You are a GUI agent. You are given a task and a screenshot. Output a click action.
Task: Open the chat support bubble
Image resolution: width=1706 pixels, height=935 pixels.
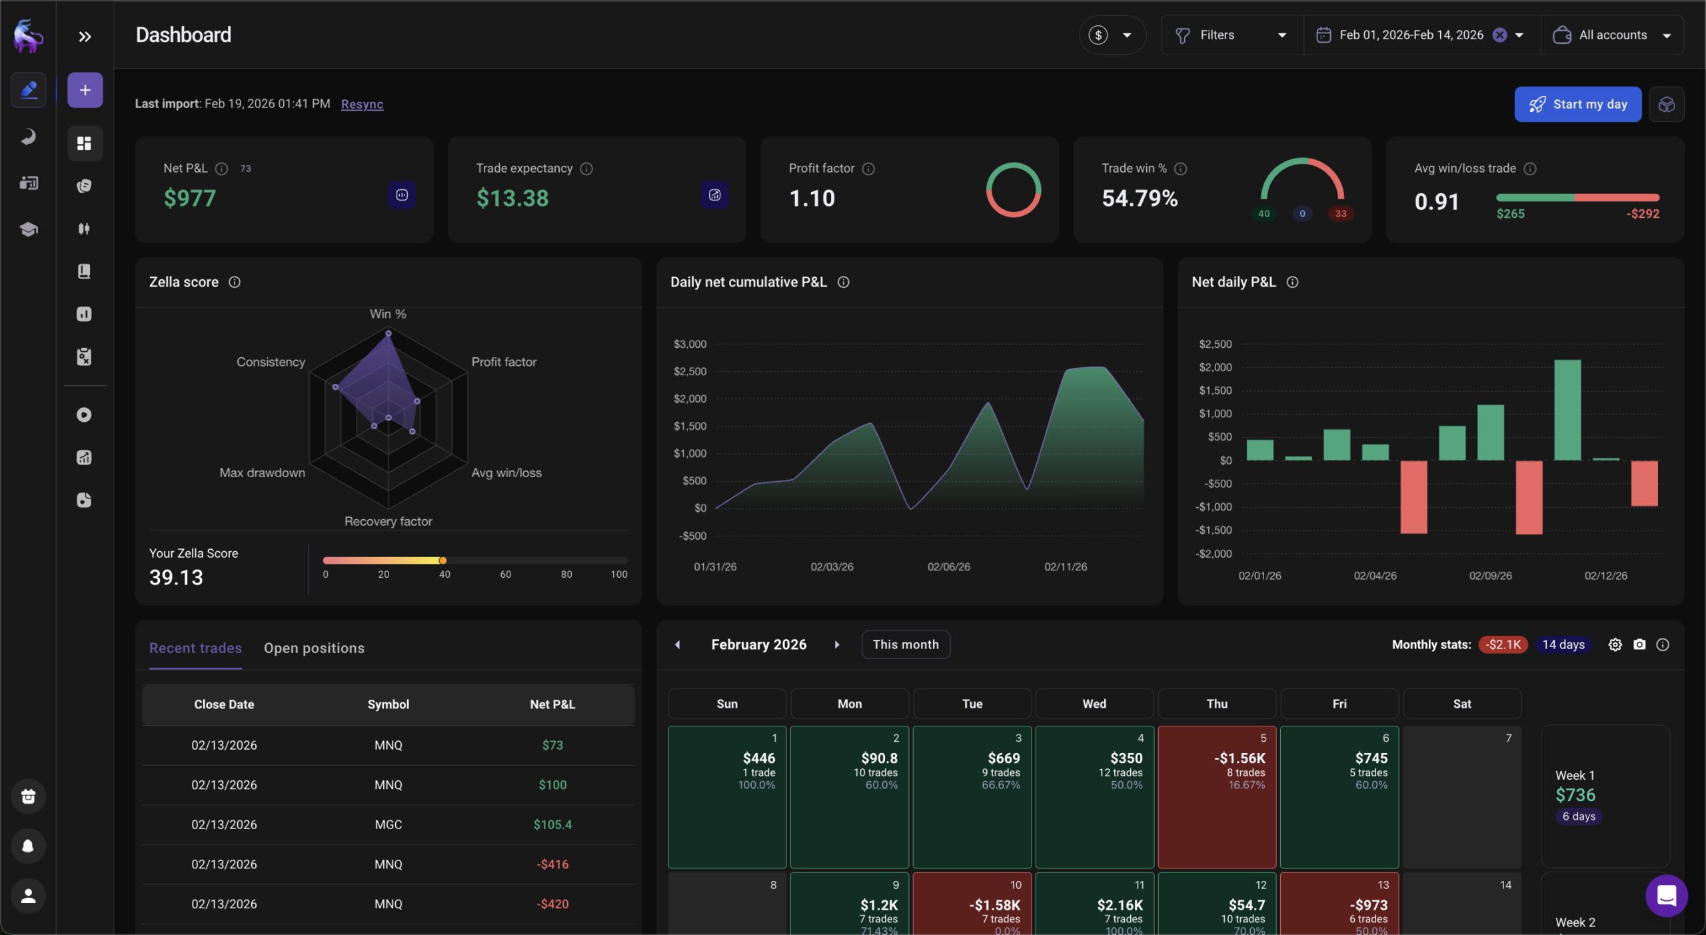pos(1666,895)
